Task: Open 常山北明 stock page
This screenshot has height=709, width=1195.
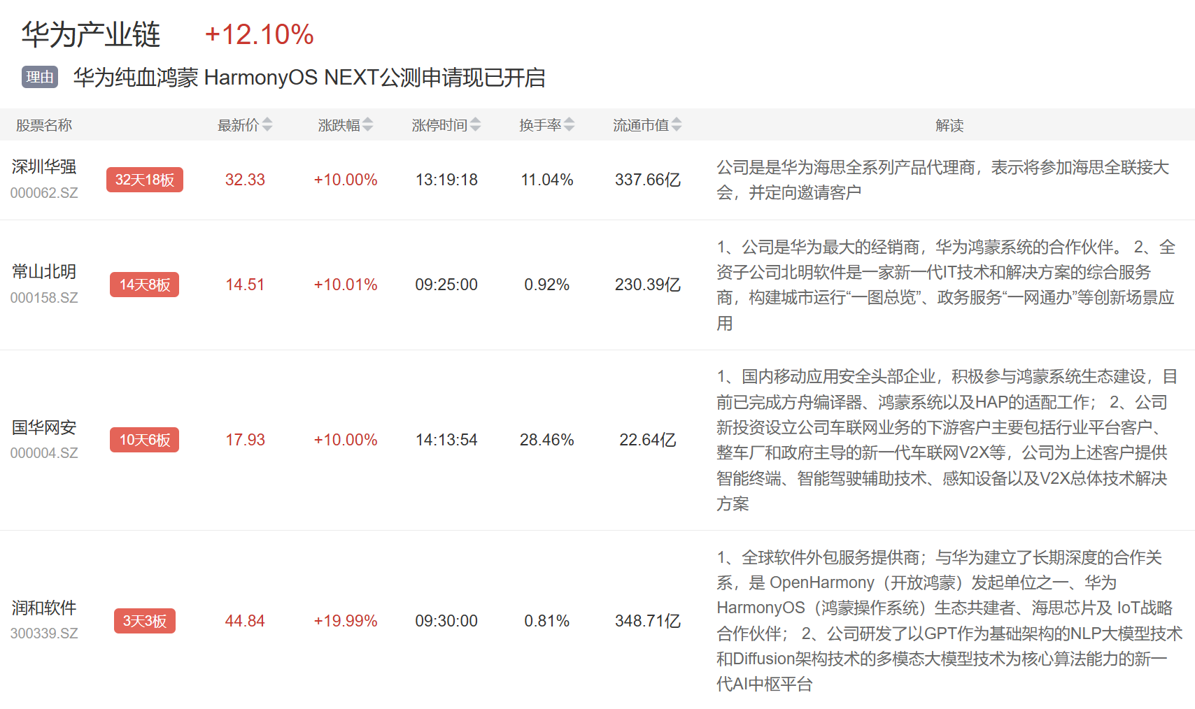Action: 44,272
